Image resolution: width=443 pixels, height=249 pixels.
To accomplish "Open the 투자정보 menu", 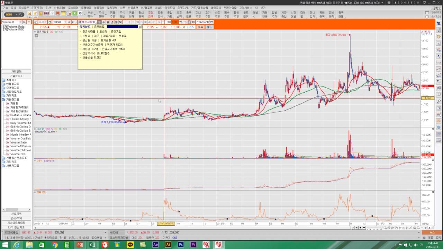I will pos(112,8).
